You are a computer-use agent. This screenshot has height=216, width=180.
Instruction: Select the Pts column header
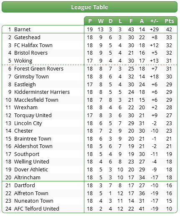point(169,21)
